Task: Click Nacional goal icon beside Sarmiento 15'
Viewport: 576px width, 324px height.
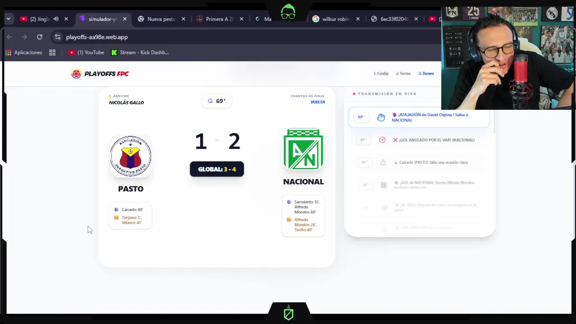Action: tap(289, 202)
